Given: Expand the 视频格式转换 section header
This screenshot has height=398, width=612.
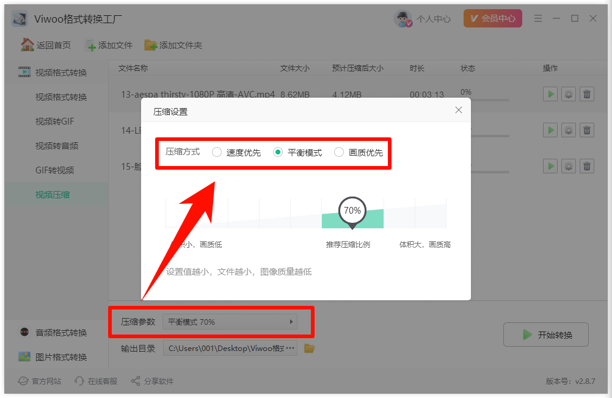Looking at the screenshot, I should (x=56, y=72).
